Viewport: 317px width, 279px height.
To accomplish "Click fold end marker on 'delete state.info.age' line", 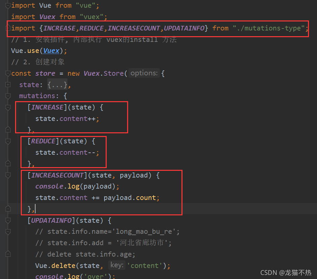I will click(x=8, y=254).
